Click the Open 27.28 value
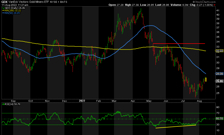The width and height of the screenshot is (224, 135). [116, 5]
